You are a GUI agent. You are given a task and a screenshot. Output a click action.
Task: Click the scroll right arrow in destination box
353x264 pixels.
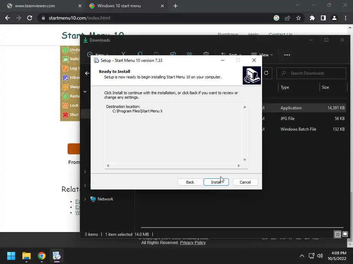pos(239,166)
